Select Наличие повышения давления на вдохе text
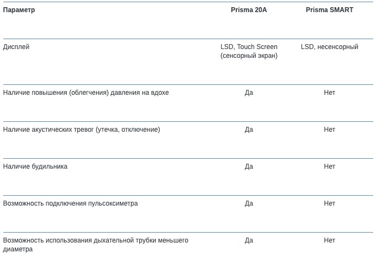Viewport: 376px width, 258px height. [86, 93]
